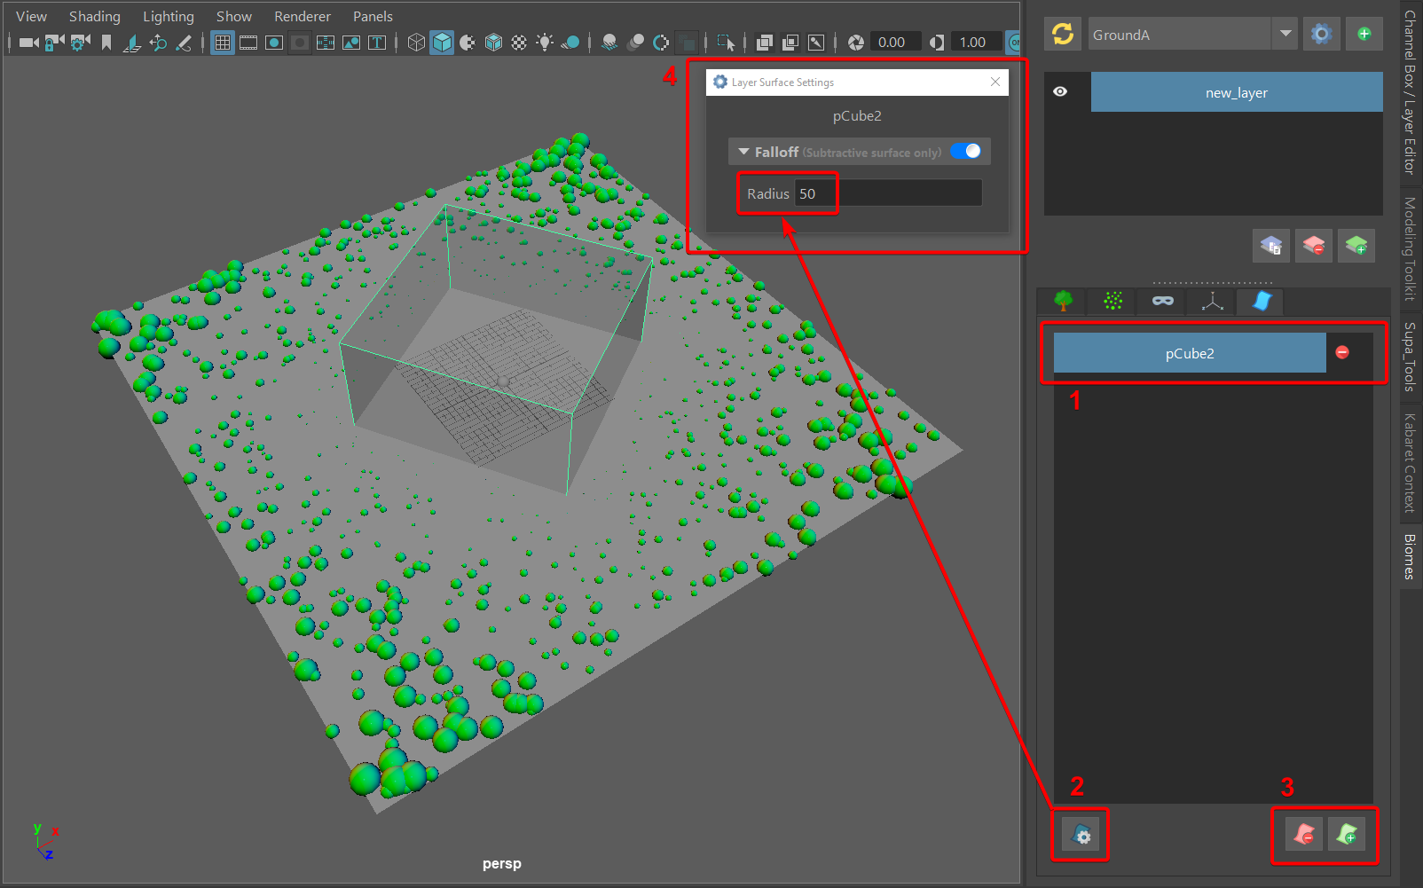
Task: Toggle the Lock Camera icon
Action: point(54,42)
